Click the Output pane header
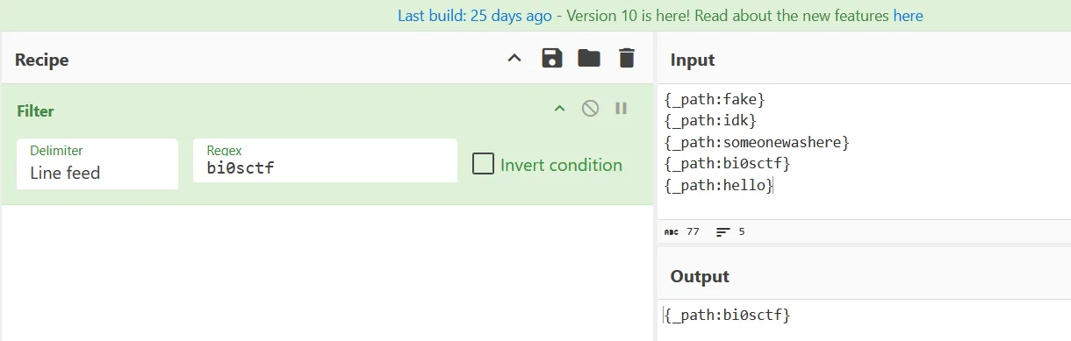The image size is (1071, 341). tap(700, 276)
